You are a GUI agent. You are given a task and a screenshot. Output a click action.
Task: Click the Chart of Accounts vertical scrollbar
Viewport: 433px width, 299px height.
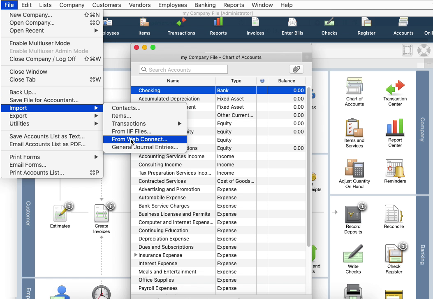[308, 167]
